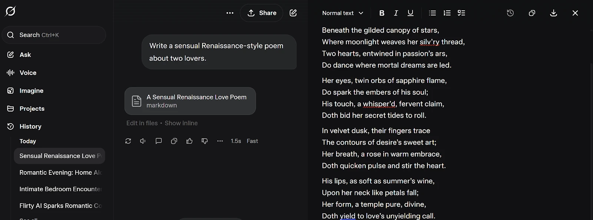The width and height of the screenshot is (593, 220).
Task: Toggle bold formatting in editor
Action: (x=382, y=13)
